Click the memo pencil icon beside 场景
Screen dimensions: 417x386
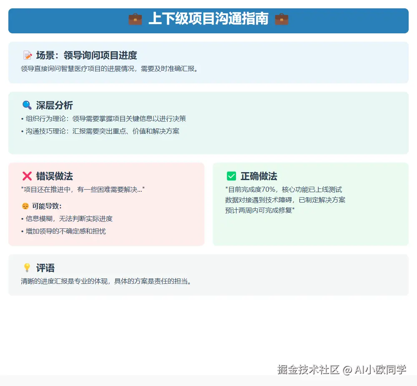coord(28,55)
